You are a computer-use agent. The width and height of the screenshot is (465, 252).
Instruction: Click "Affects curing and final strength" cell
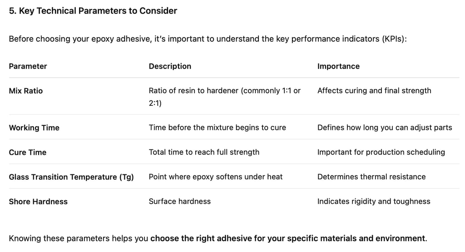point(374,91)
